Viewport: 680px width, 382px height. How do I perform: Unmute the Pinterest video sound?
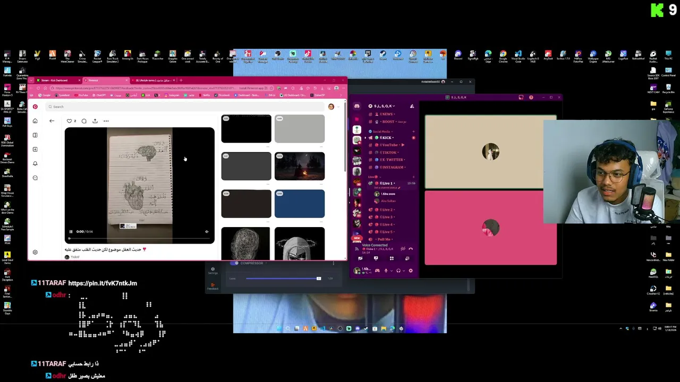[x=207, y=231]
